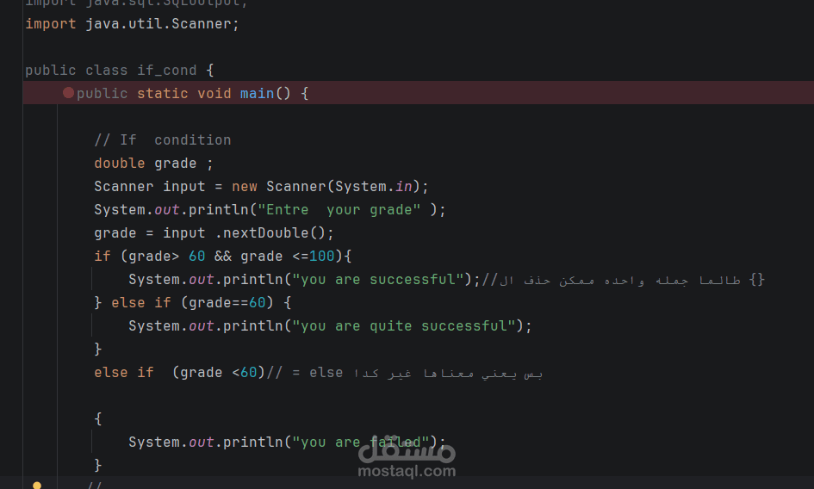814x489 pixels.
Task: Click the class name 'if_cond'
Action: coord(166,70)
